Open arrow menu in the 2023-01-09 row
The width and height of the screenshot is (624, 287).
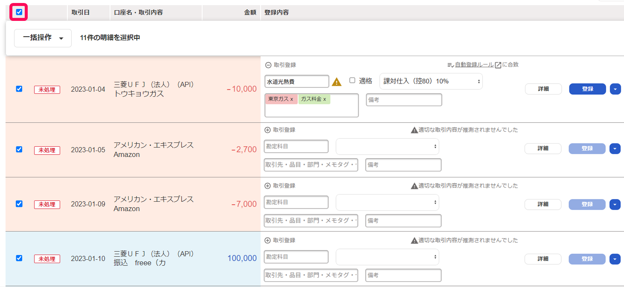[x=615, y=204]
